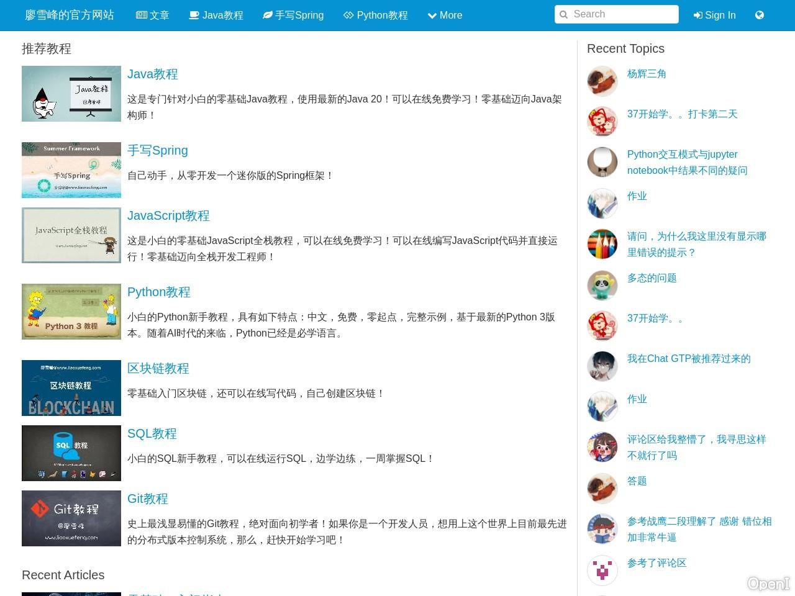Click avatar beside Python交互模式与jupyter topic
This screenshot has width=795, height=596.
click(602, 162)
